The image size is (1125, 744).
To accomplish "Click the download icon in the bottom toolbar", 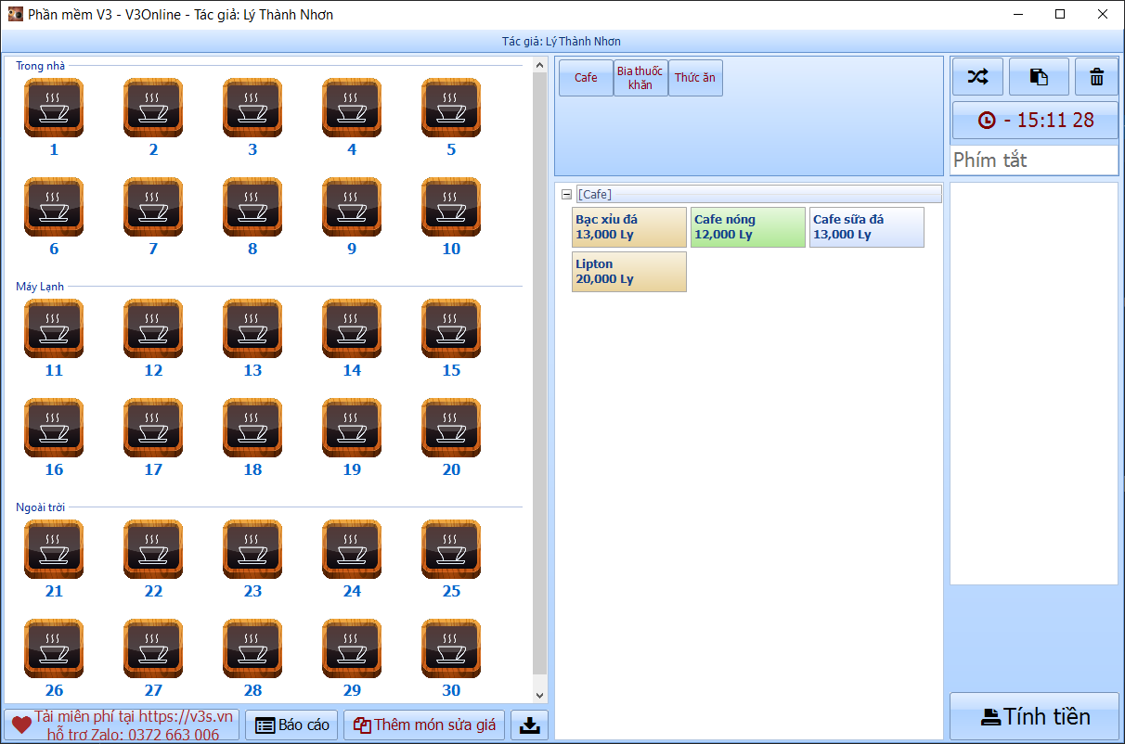I will [529, 725].
